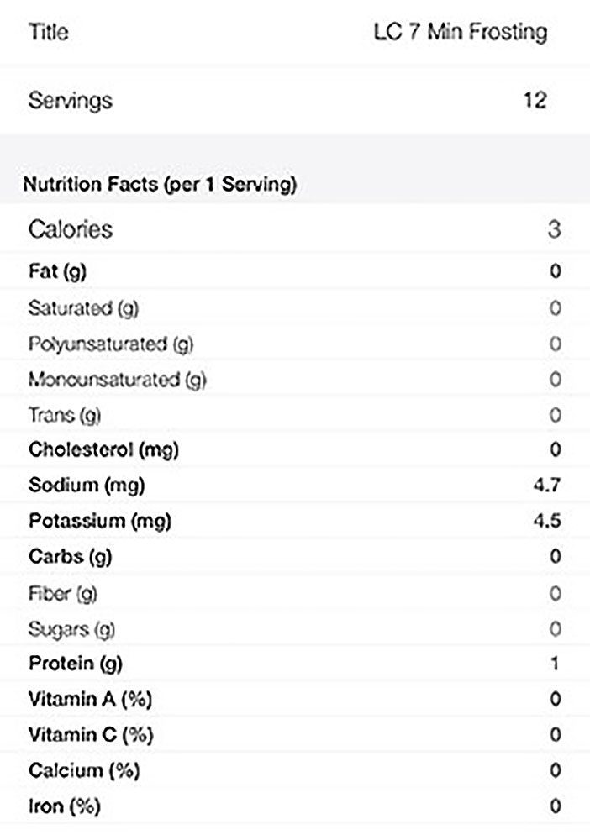Select the Polyunsaturated (g) row
The image size is (590, 840).
[x=295, y=344]
